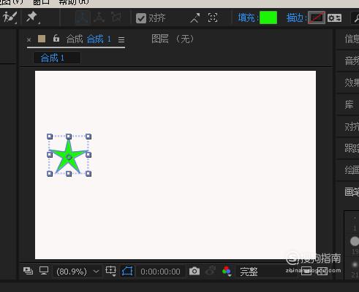Select the large round brush preset
Screen dimensions: 359x292
tap(355, 241)
